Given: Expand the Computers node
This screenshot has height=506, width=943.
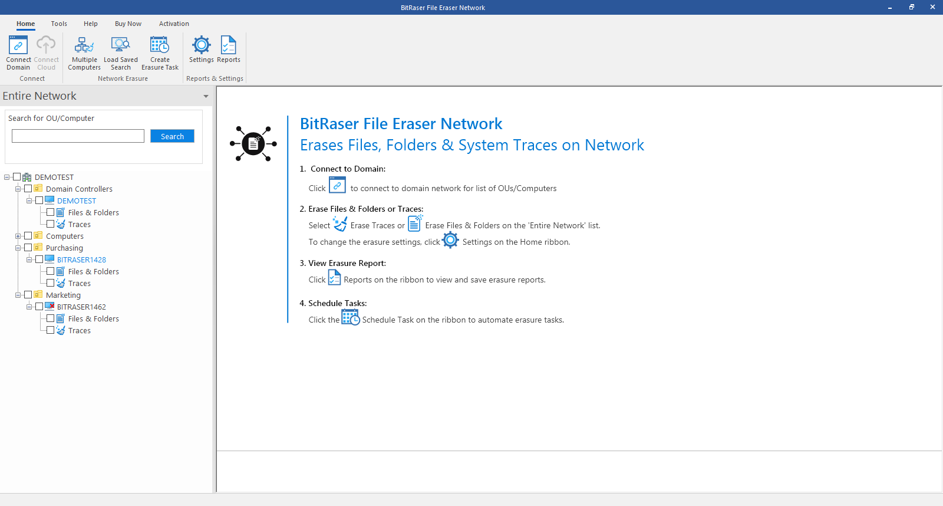Looking at the screenshot, I should [18, 236].
